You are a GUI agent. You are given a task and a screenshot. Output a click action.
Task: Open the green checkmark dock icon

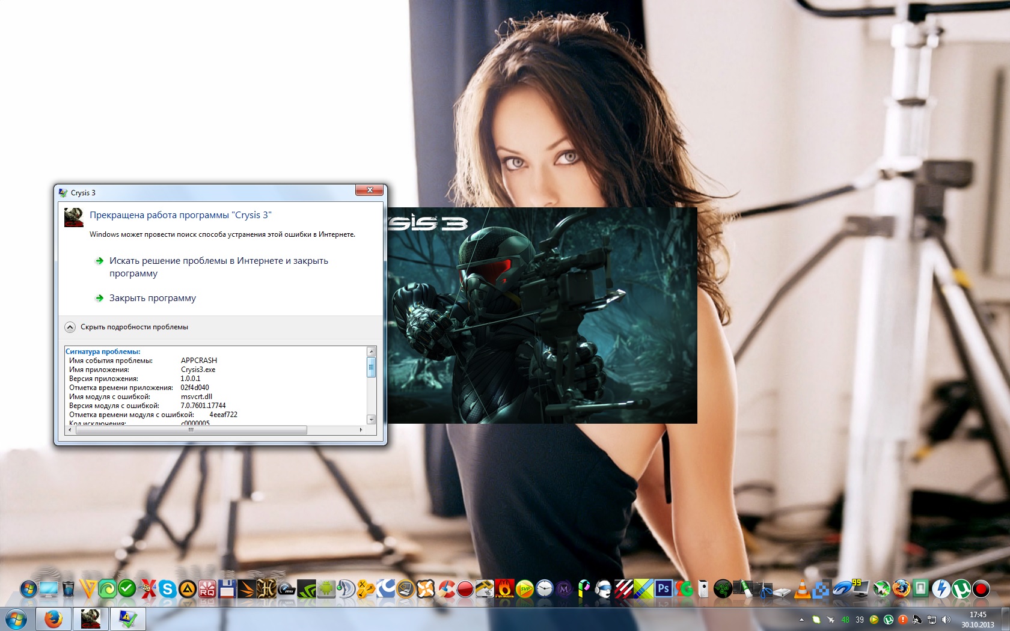pos(127,589)
